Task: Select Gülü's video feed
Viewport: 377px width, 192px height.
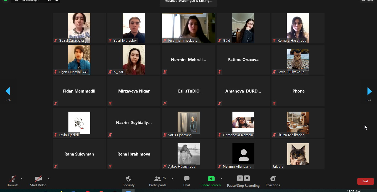Action: click(x=243, y=28)
